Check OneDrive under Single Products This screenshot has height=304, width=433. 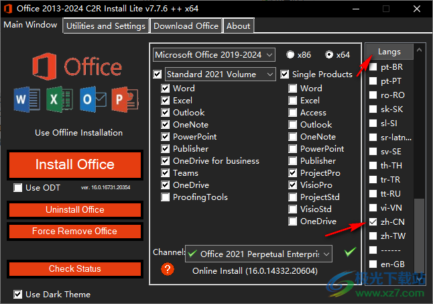click(293, 221)
